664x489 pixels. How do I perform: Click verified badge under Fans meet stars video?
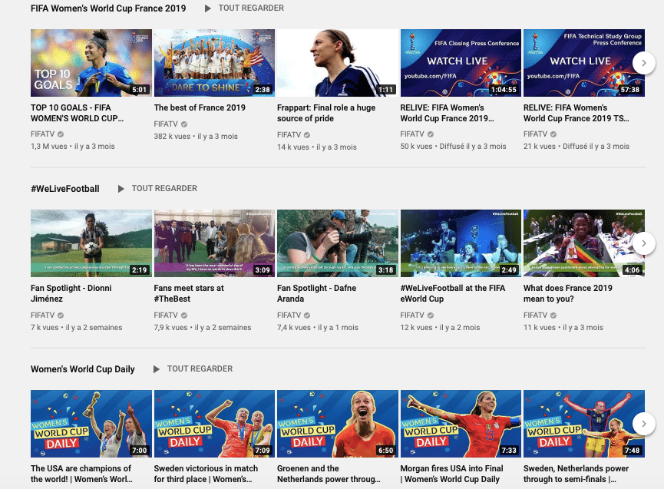point(183,316)
